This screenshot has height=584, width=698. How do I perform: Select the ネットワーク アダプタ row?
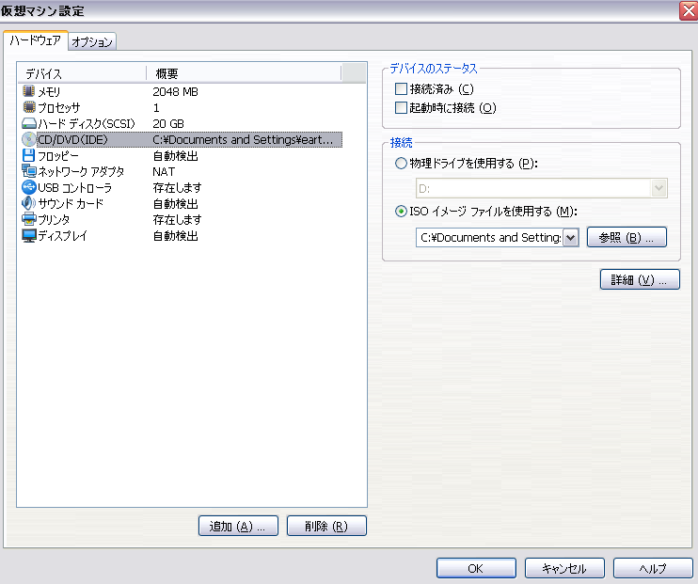(181, 171)
